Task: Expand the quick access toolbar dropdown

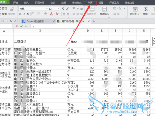Action: pos(19,21)
